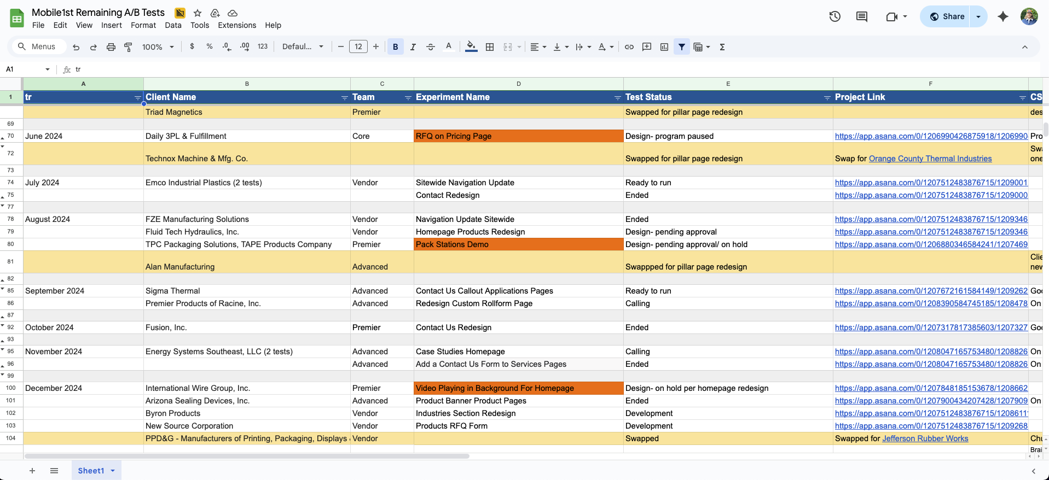Format as currency with dollar icon
This screenshot has height=480, width=1049.
pos(192,47)
